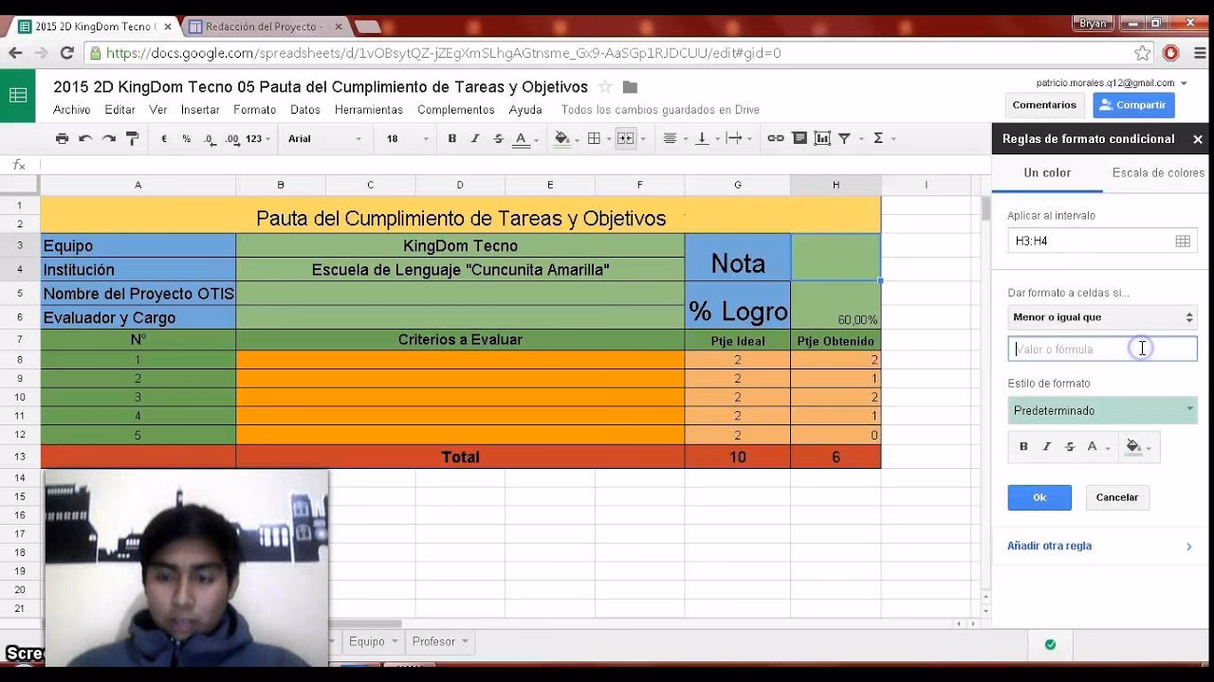1214x682 pixels.
Task: Open the font size dropdown showing 18
Action: point(402,138)
